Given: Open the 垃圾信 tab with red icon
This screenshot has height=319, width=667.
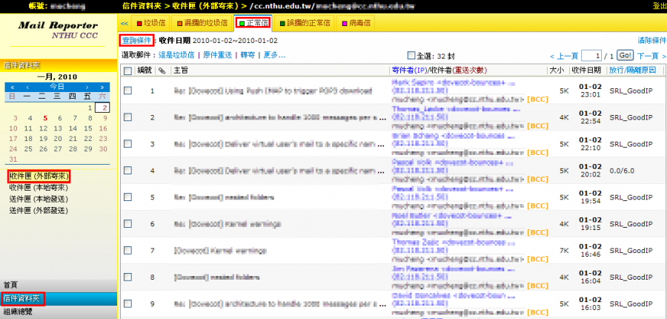Looking at the screenshot, I should pyautogui.click(x=150, y=23).
